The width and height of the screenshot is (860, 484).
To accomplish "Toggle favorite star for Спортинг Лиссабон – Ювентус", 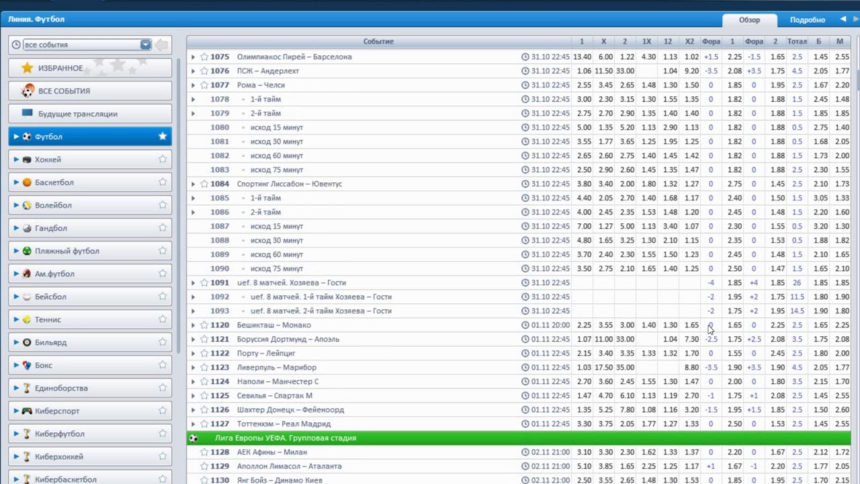I will [204, 184].
